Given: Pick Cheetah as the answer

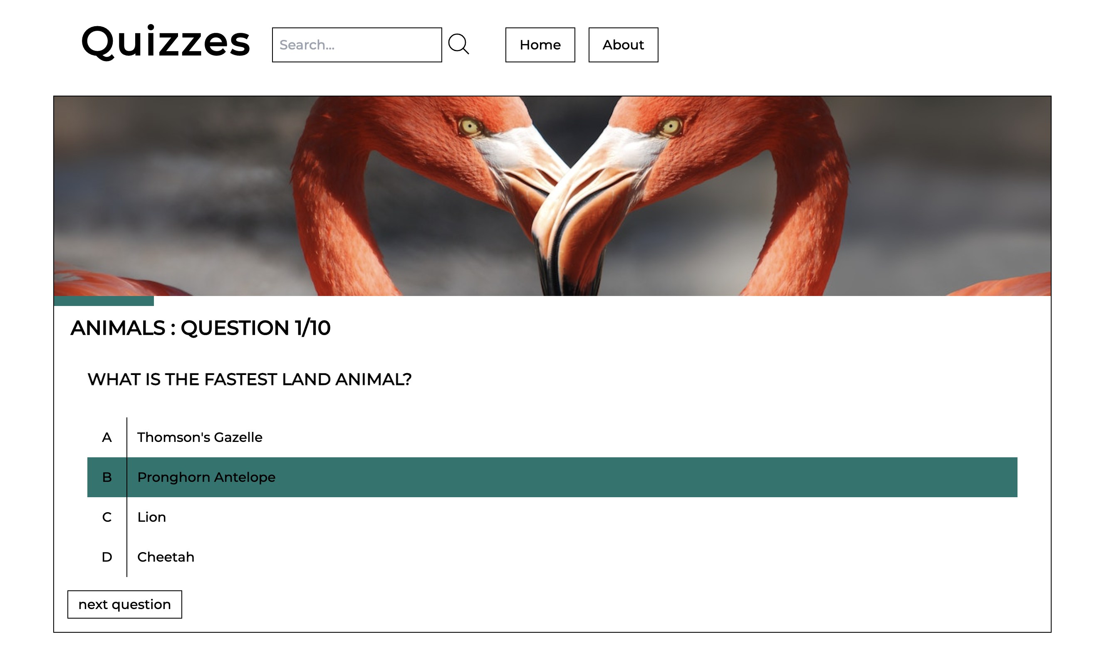Looking at the screenshot, I should tap(166, 557).
